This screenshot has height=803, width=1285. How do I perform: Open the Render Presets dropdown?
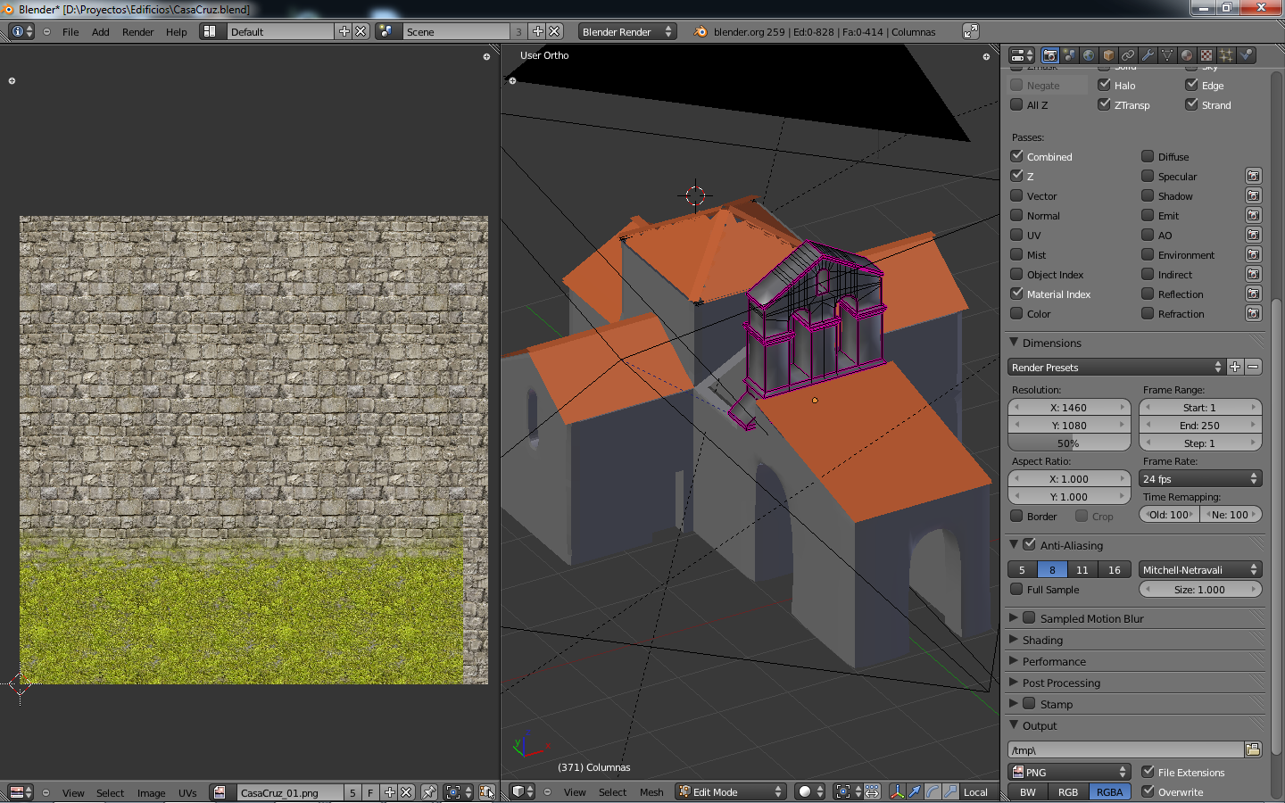(x=1115, y=368)
